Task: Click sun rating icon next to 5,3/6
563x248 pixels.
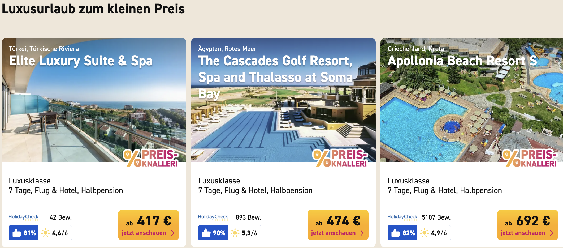Action: tap(235, 233)
